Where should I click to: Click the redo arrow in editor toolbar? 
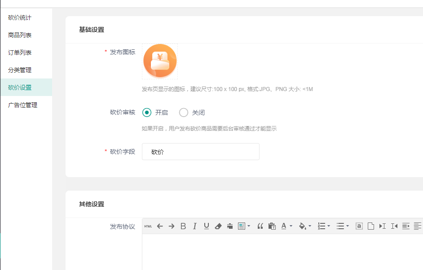click(171, 226)
